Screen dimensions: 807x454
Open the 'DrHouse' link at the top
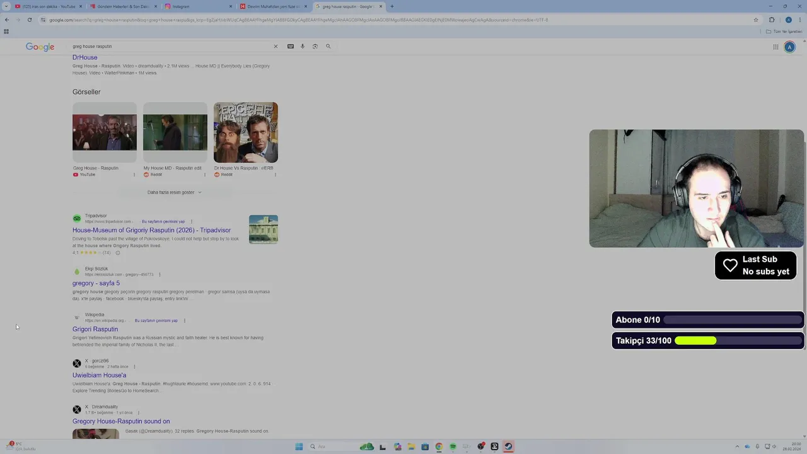84,57
